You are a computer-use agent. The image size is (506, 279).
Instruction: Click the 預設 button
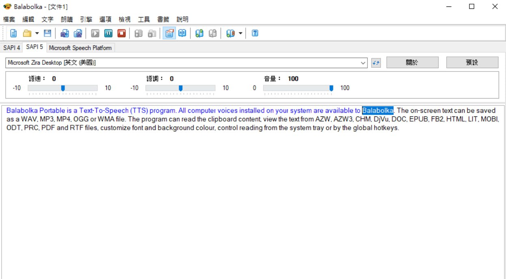[x=472, y=62]
